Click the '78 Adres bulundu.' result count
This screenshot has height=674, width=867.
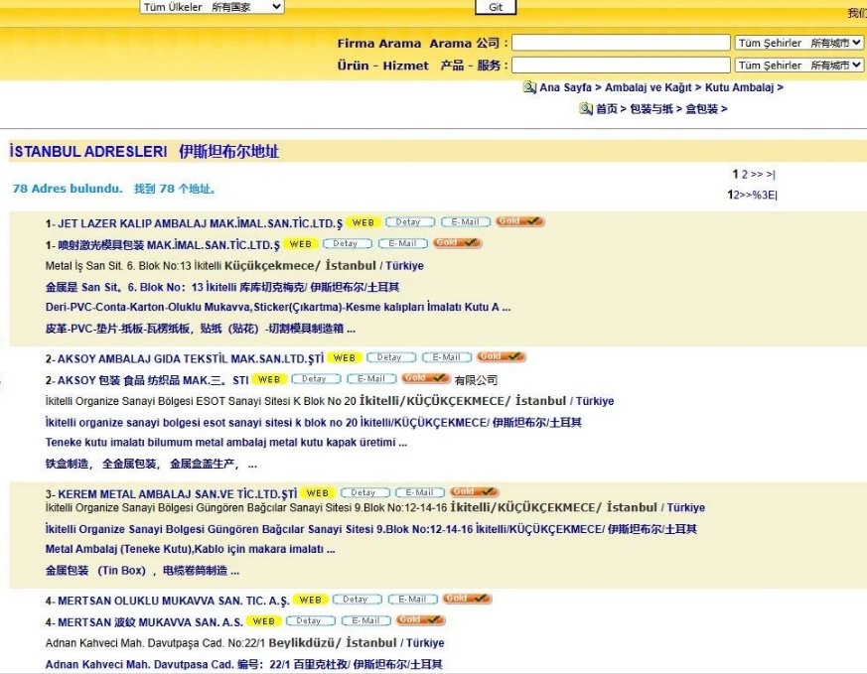coord(68,189)
